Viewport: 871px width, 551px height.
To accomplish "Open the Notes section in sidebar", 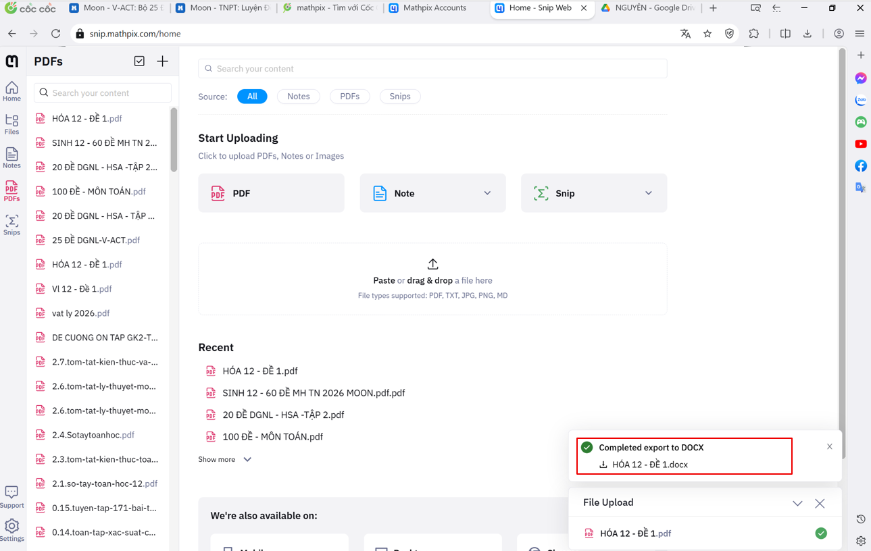I will [x=11, y=158].
